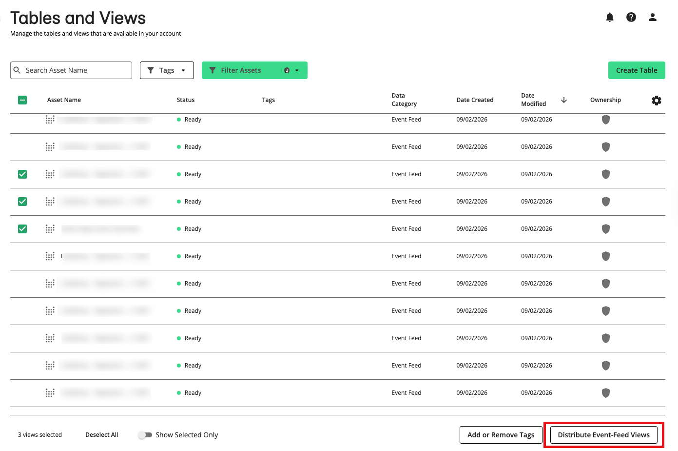This screenshot has height=451, width=678.
Task: Open the user account icon
Action: tap(653, 17)
